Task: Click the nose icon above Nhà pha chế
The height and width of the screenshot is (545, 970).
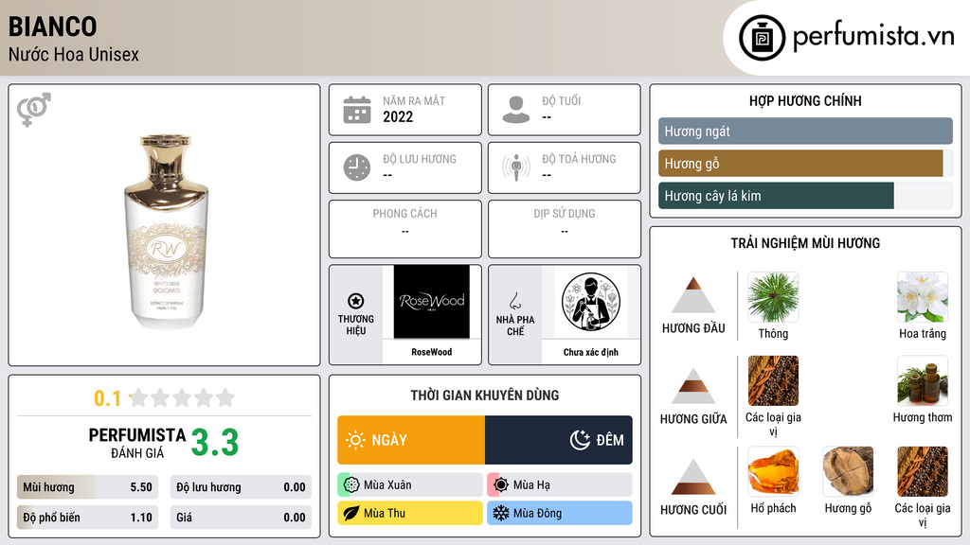Action: click(x=514, y=302)
